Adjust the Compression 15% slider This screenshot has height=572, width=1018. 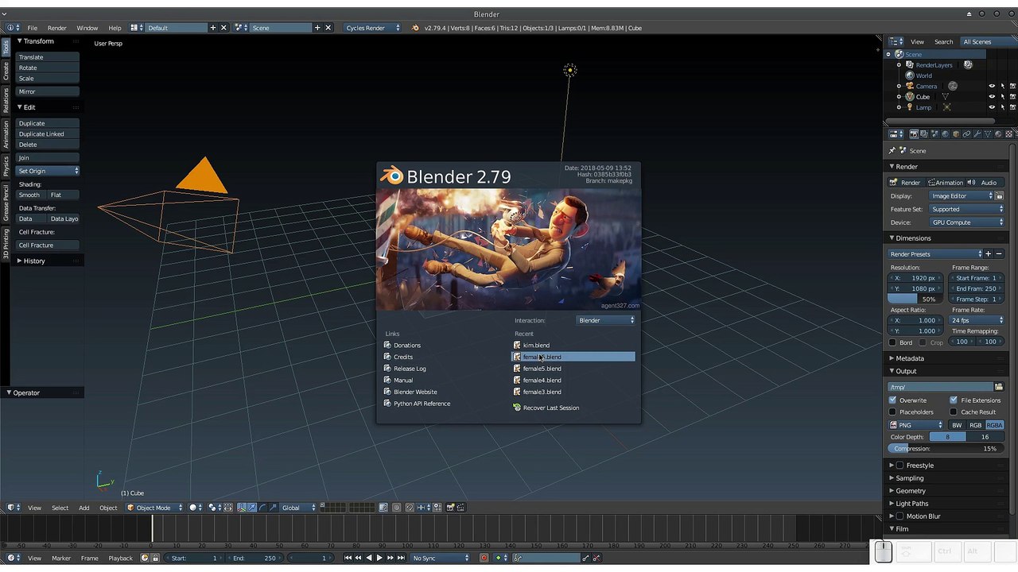tap(945, 449)
